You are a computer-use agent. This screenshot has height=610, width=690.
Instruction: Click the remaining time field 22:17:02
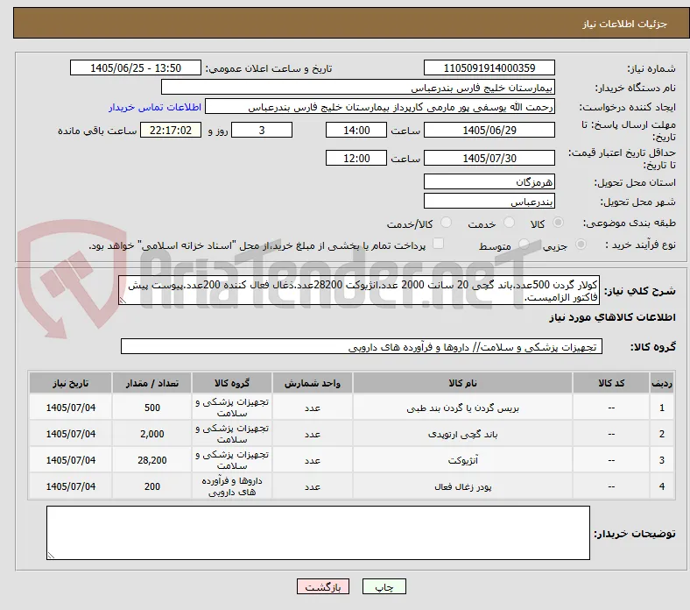(171, 130)
